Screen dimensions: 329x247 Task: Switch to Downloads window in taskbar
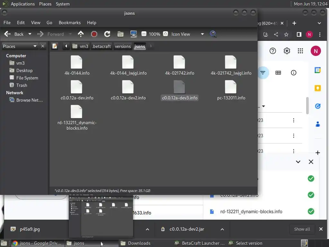pos(136,243)
